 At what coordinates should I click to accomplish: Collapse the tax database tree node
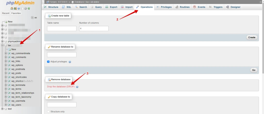(x=2, y=45)
